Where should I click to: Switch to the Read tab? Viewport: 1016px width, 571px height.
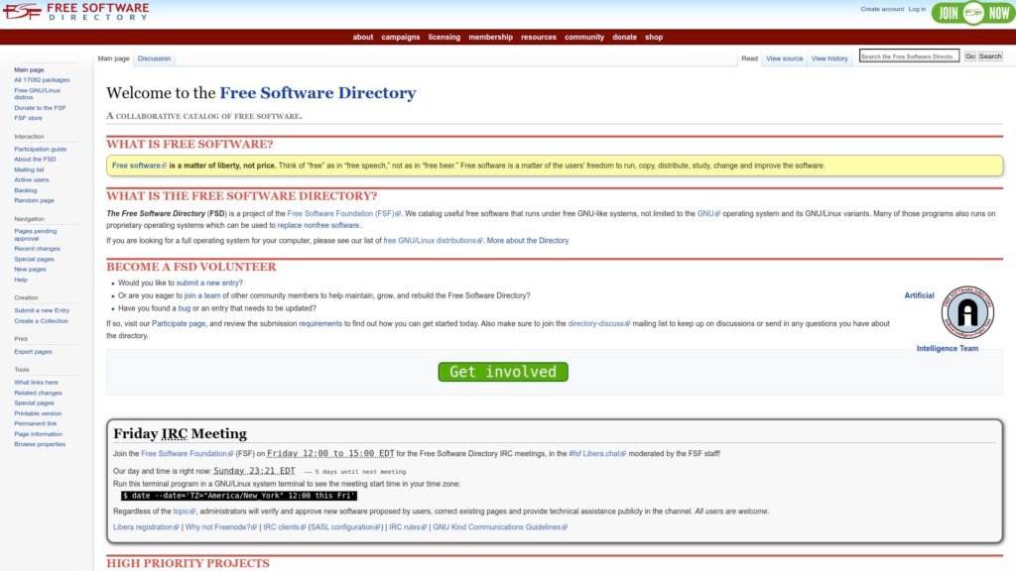pos(750,58)
